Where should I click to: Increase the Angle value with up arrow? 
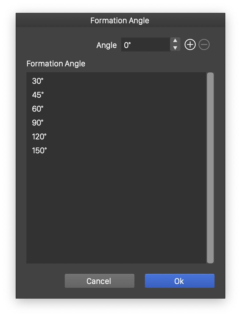(x=175, y=41)
